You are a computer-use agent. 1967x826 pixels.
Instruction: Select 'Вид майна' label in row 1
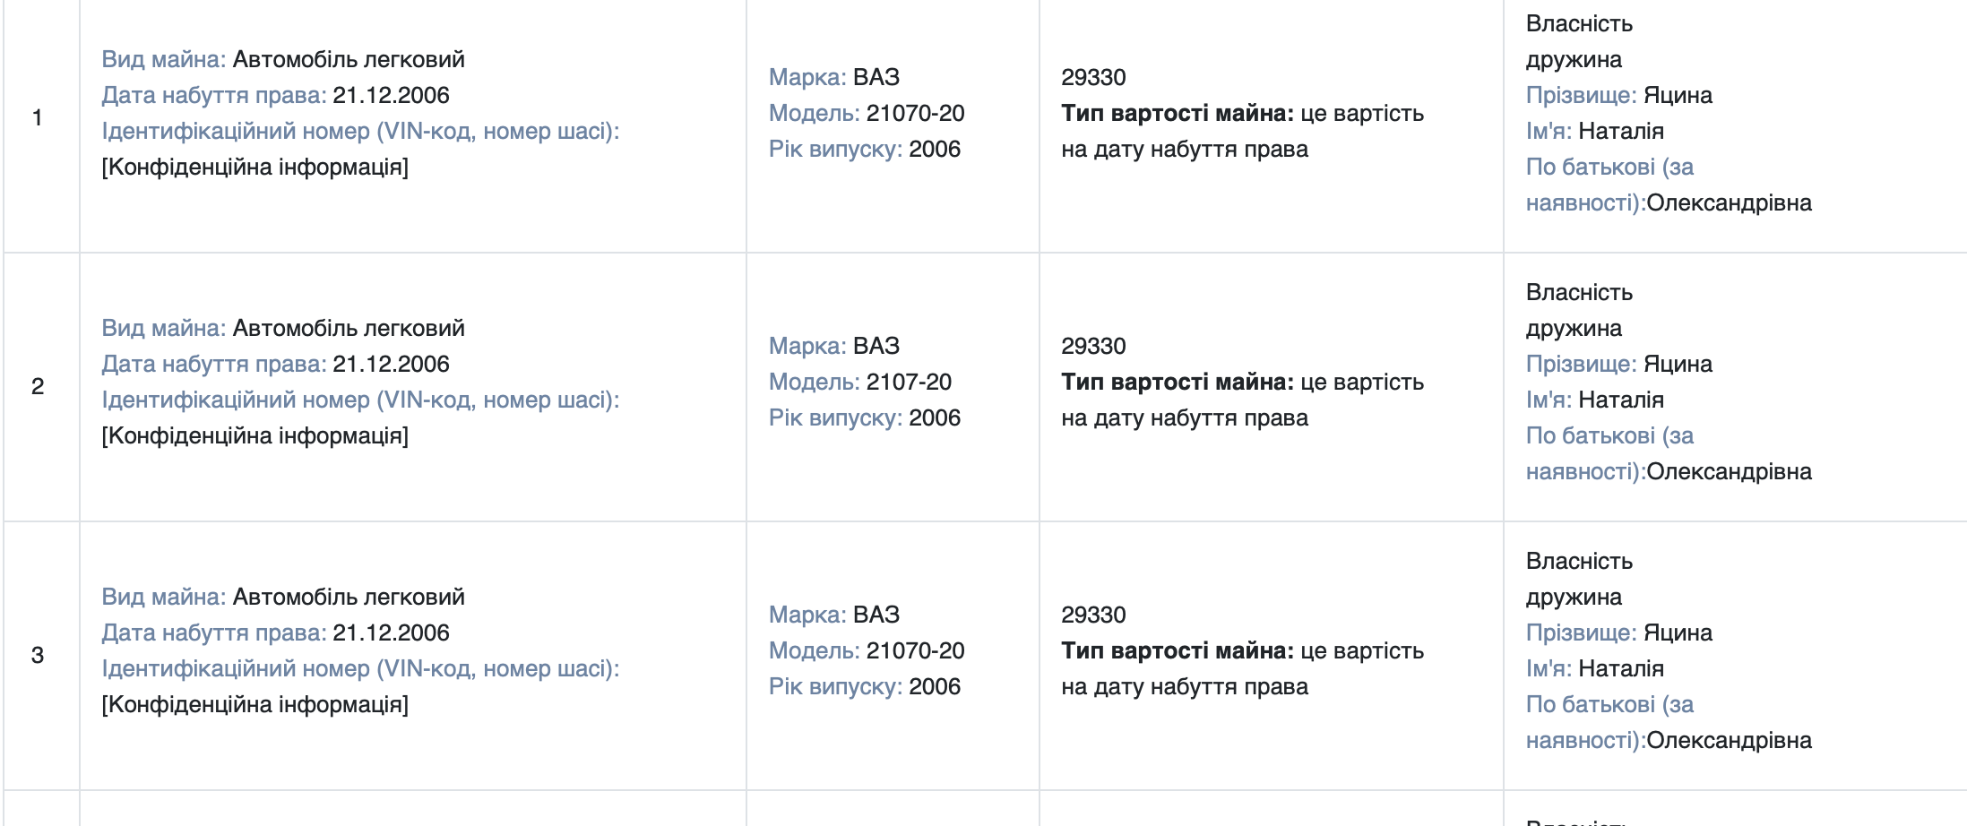[x=164, y=59]
